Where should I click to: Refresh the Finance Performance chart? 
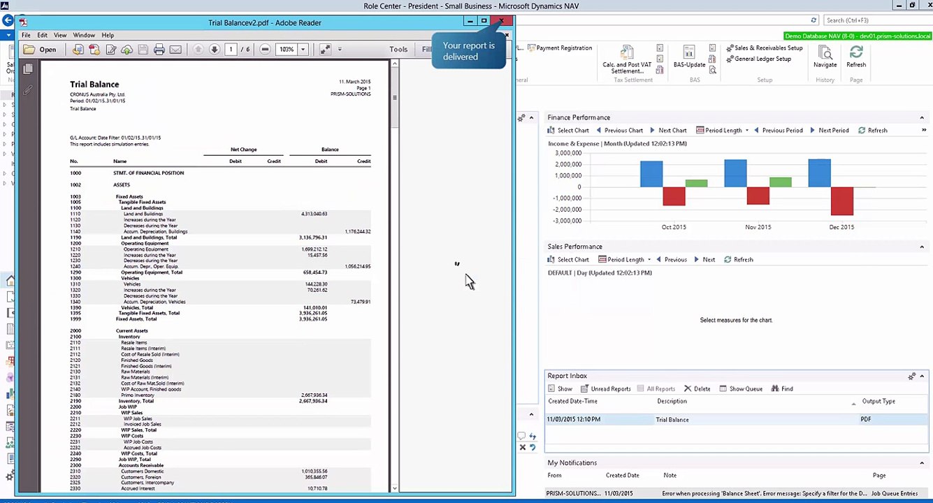tap(873, 130)
